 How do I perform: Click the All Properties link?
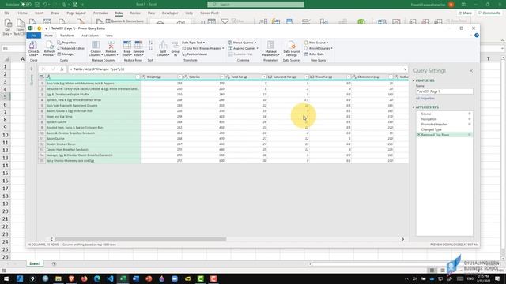point(425,98)
